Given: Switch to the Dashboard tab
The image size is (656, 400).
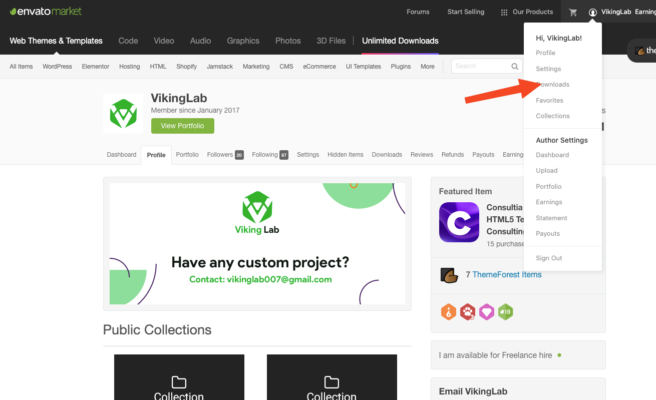Looking at the screenshot, I should point(122,155).
